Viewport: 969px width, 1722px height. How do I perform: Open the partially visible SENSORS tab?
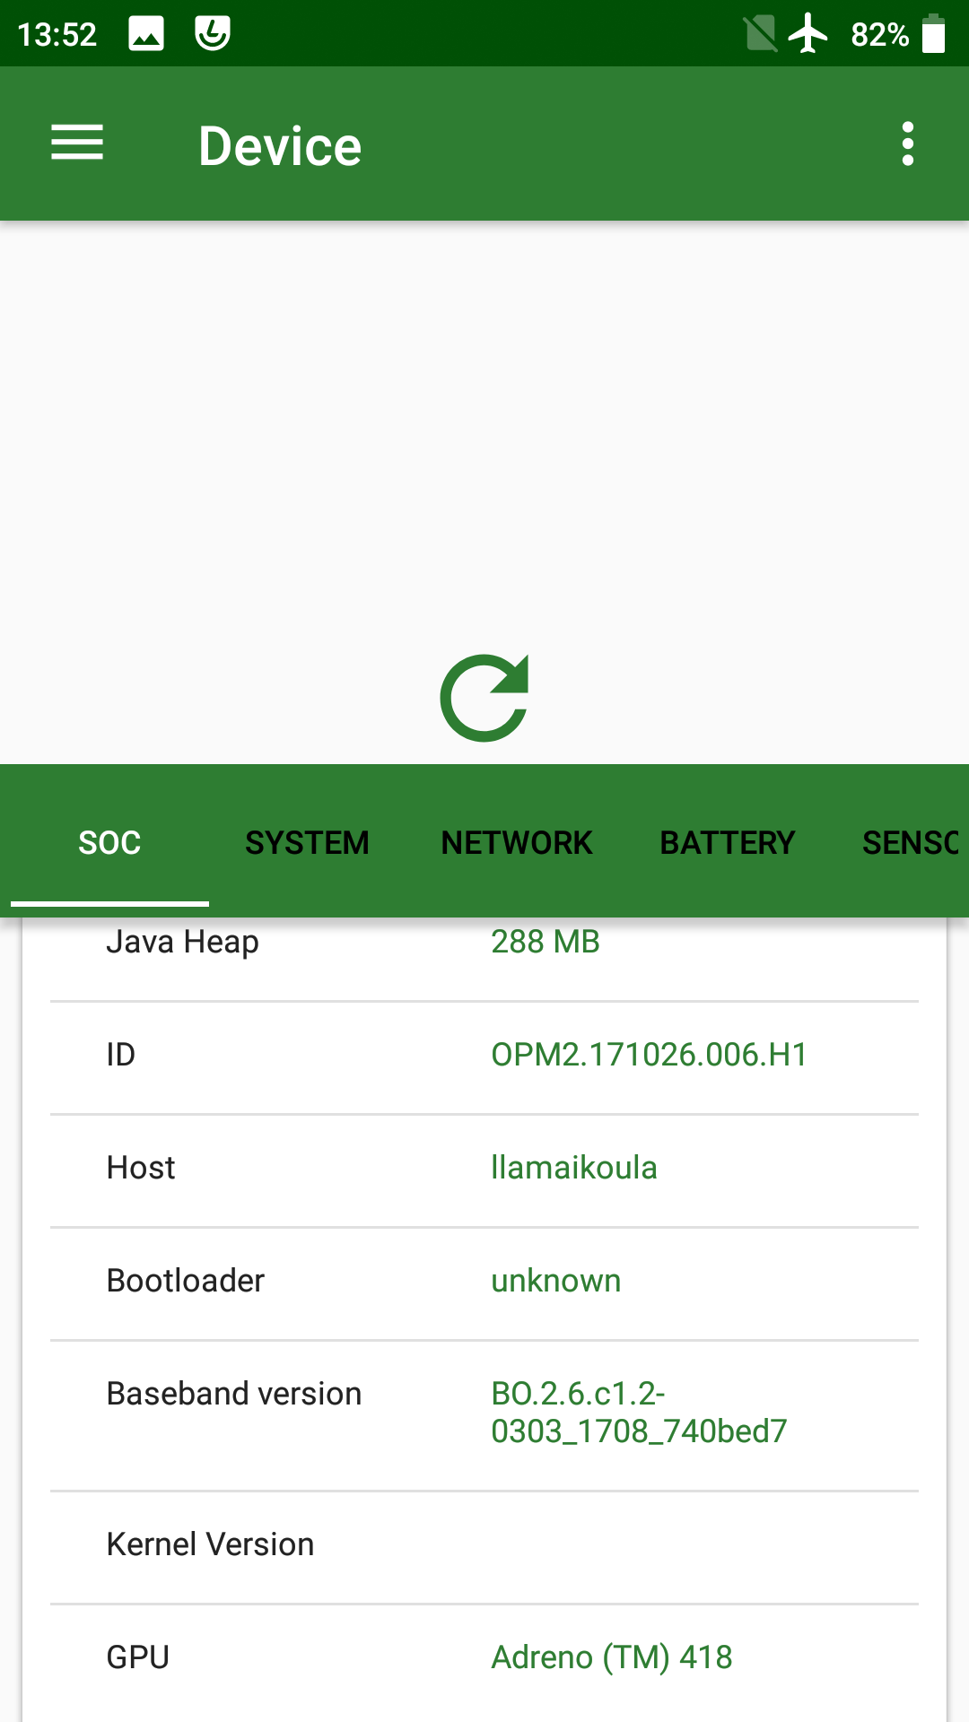(x=910, y=842)
